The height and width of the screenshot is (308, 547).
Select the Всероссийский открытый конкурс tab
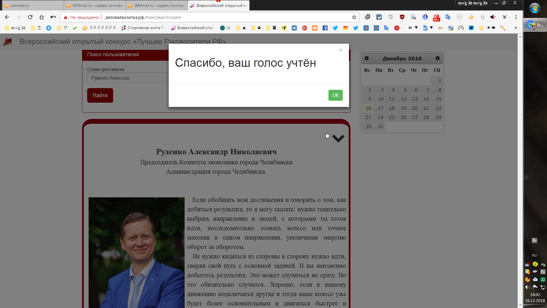pyautogui.click(x=219, y=5)
